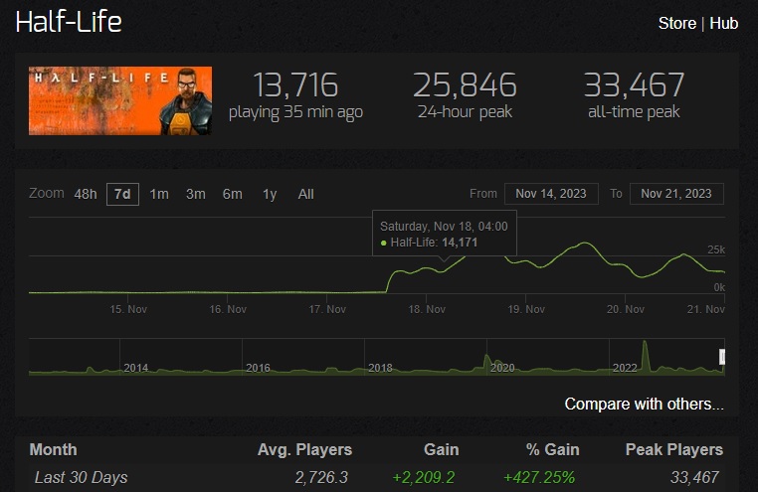The height and width of the screenshot is (492, 758).
Task: Click the 2016 label in the navigator timeline
Action: tap(259, 368)
